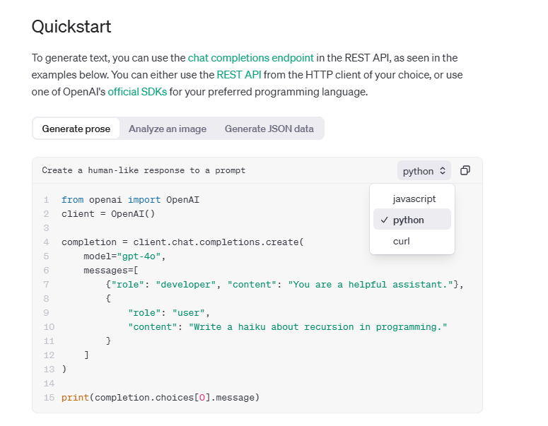Place cursor on the print(completion.choices) line
Image resolution: width=548 pixels, height=426 pixels.
point(161,397)
